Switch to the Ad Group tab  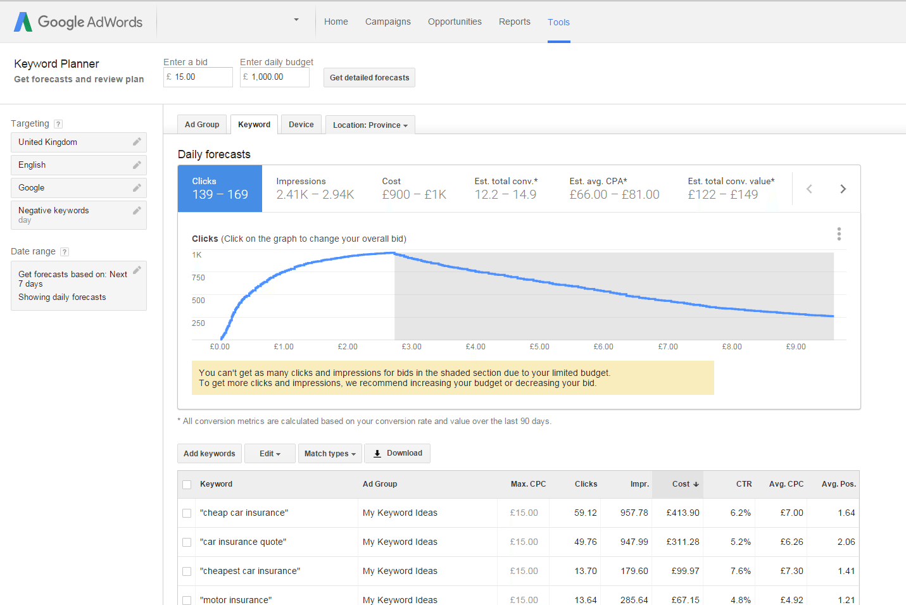pos(202,125)
